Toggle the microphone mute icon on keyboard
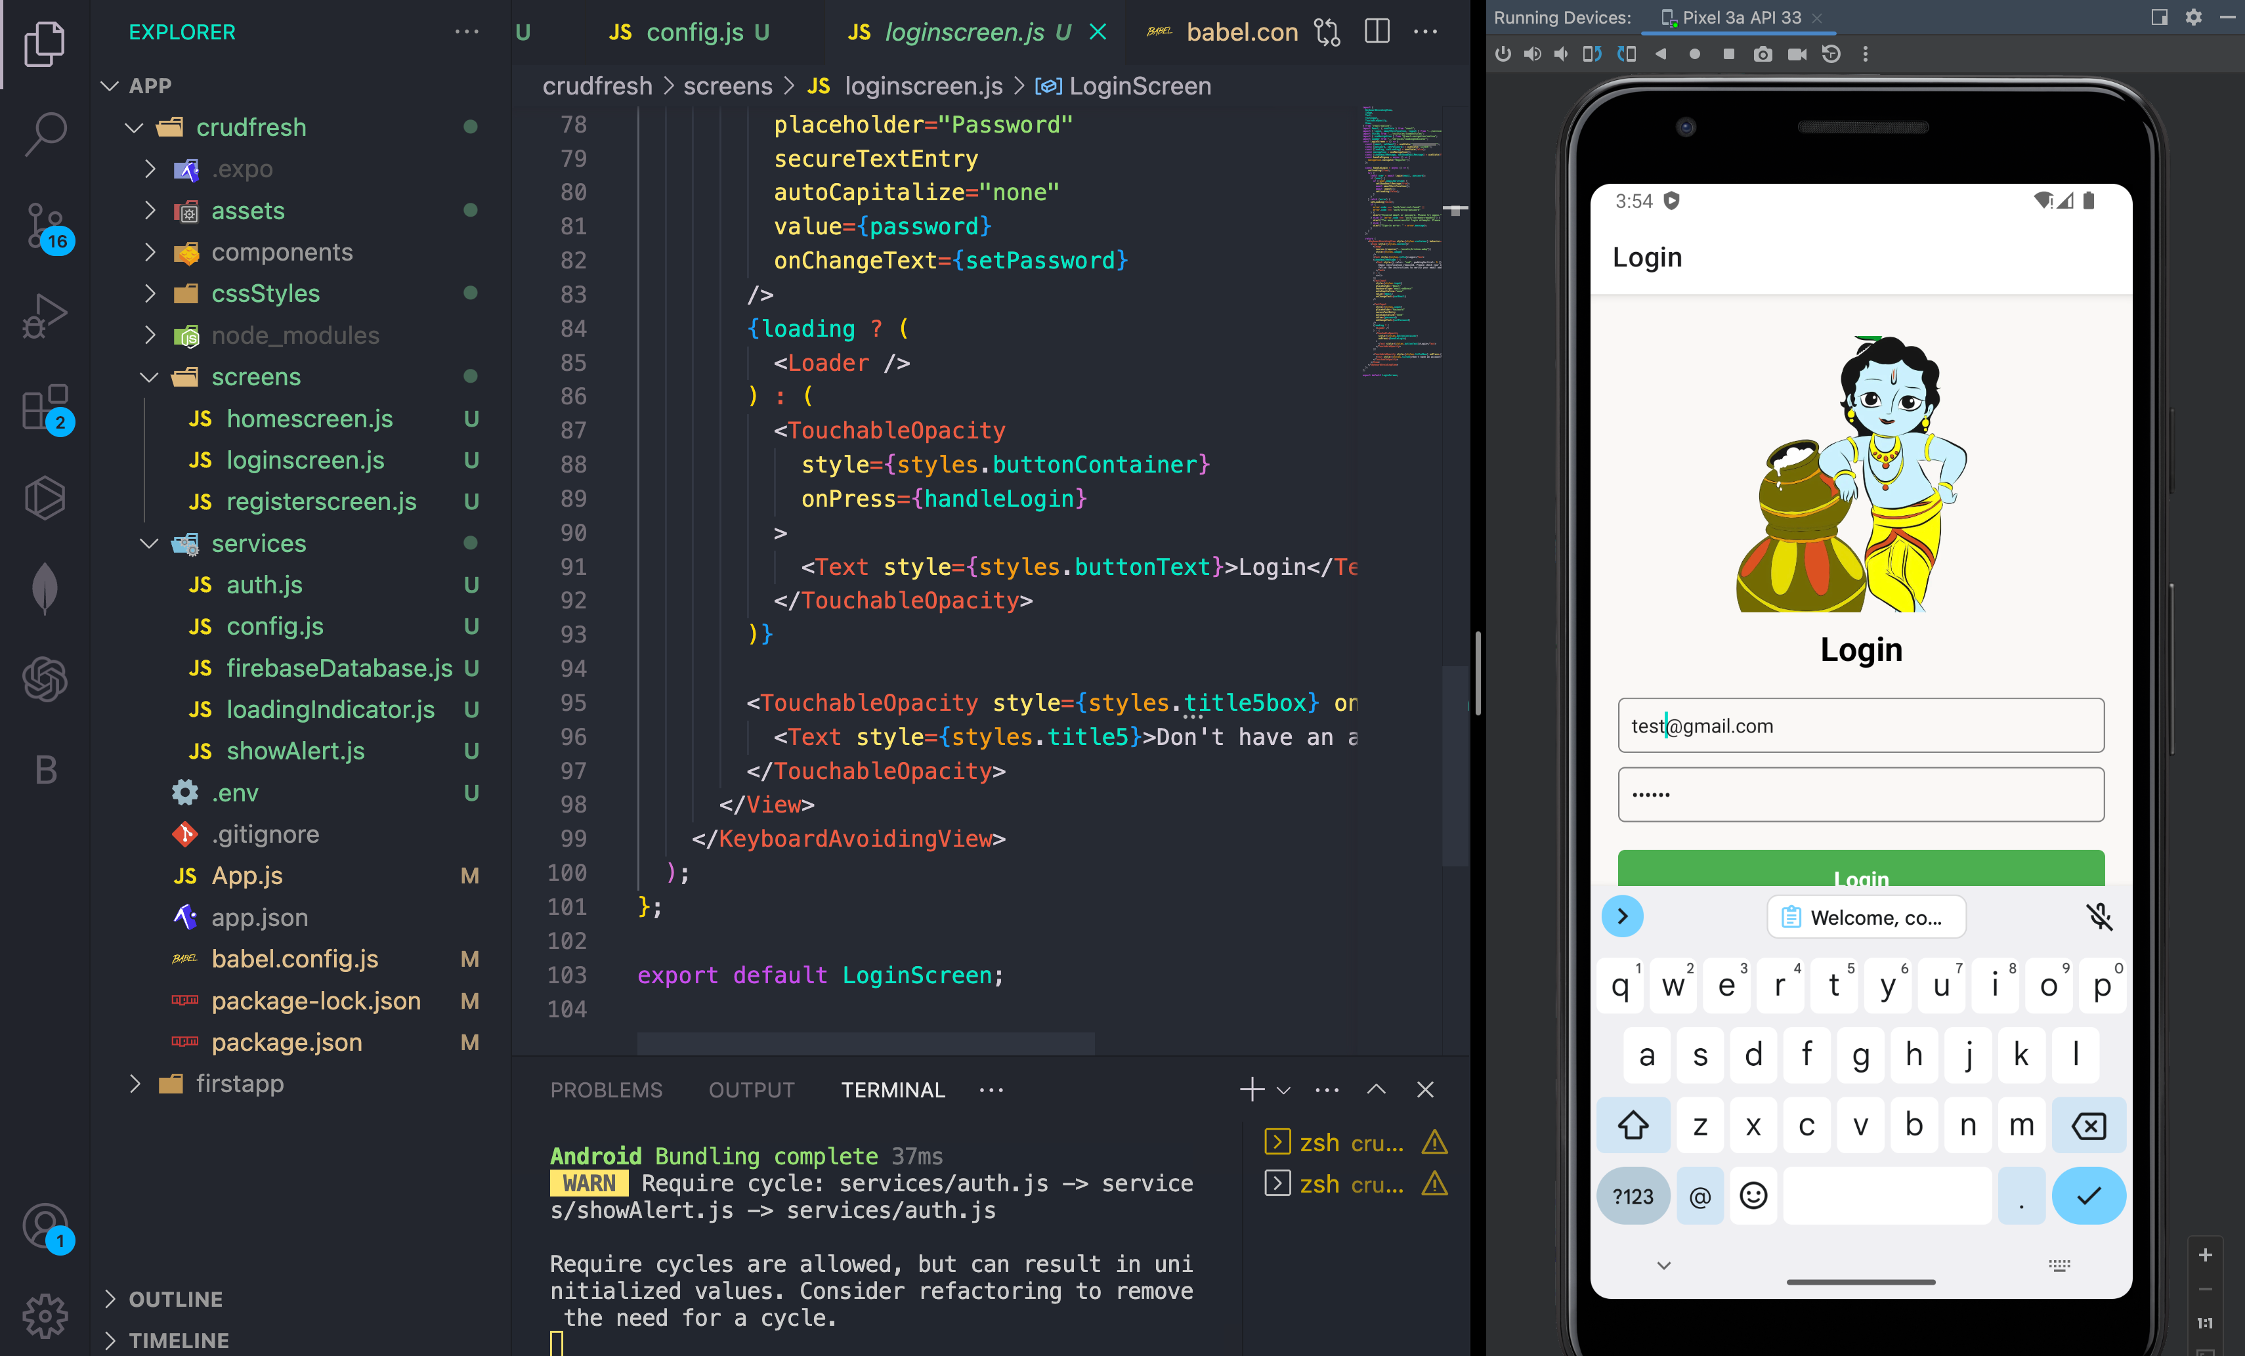This screenshot has width=2245, height=1356. 2099,917
